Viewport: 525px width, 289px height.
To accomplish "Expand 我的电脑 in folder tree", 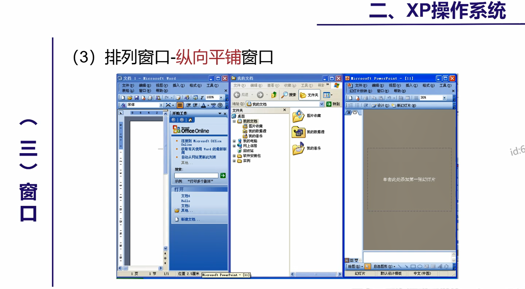I will [x=234, y=141].
